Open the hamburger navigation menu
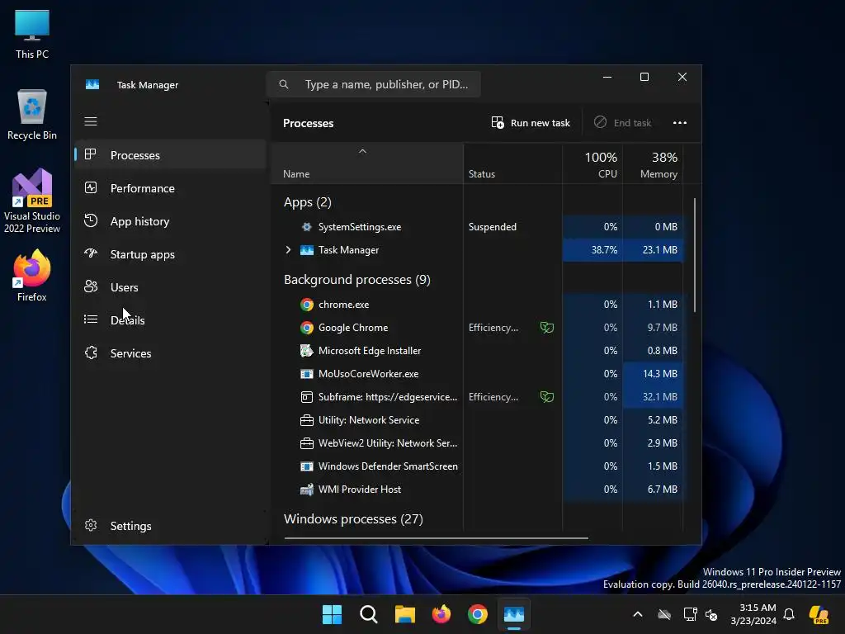This screenshot has width=845, height=634. click(91, 121)
